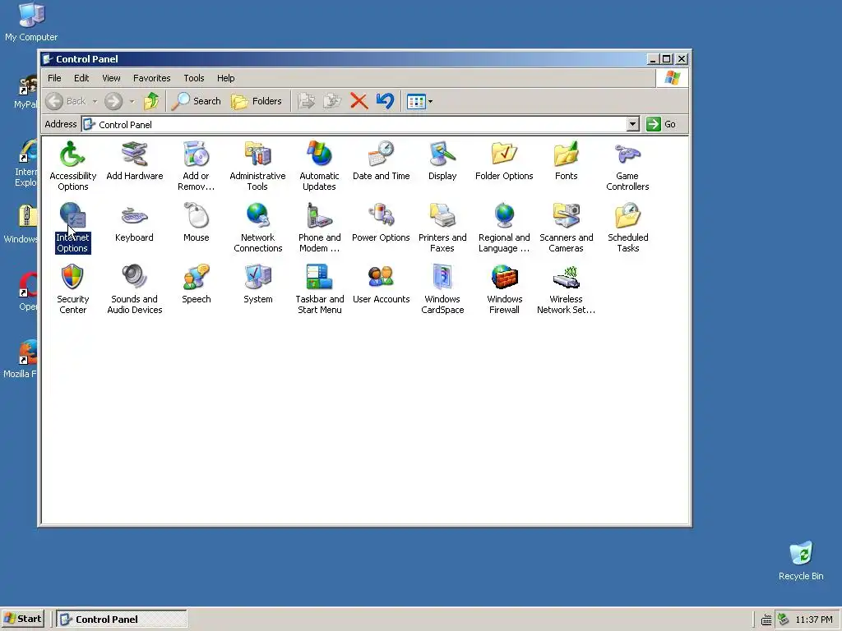The image size is (842, 631).
Task: Select the Fonts folder icon
Action: (566, 160)
